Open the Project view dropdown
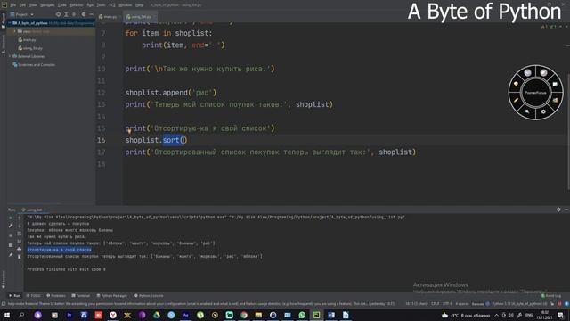The width and height of the screenshot is (570, 321). click(21, 14)
